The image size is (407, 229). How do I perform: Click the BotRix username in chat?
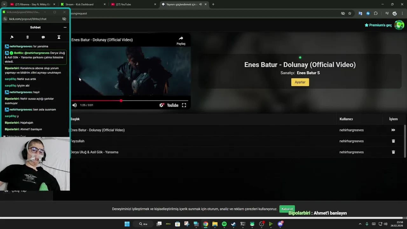pyautogui.click(x=18, y=53)
